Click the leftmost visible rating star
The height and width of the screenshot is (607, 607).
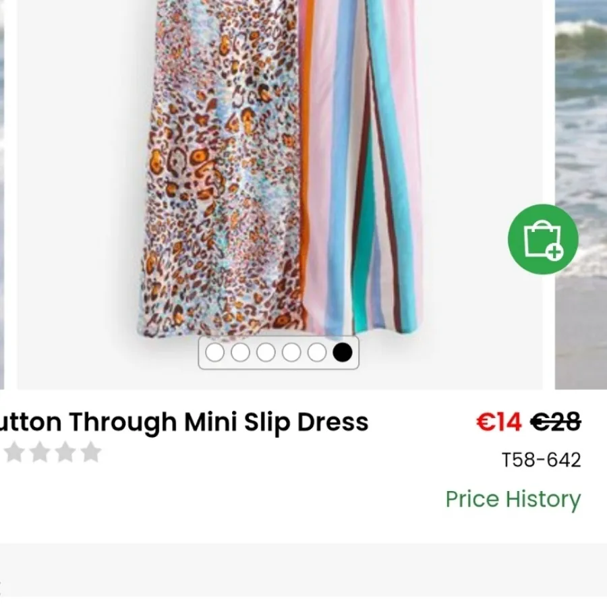point(13,453)
